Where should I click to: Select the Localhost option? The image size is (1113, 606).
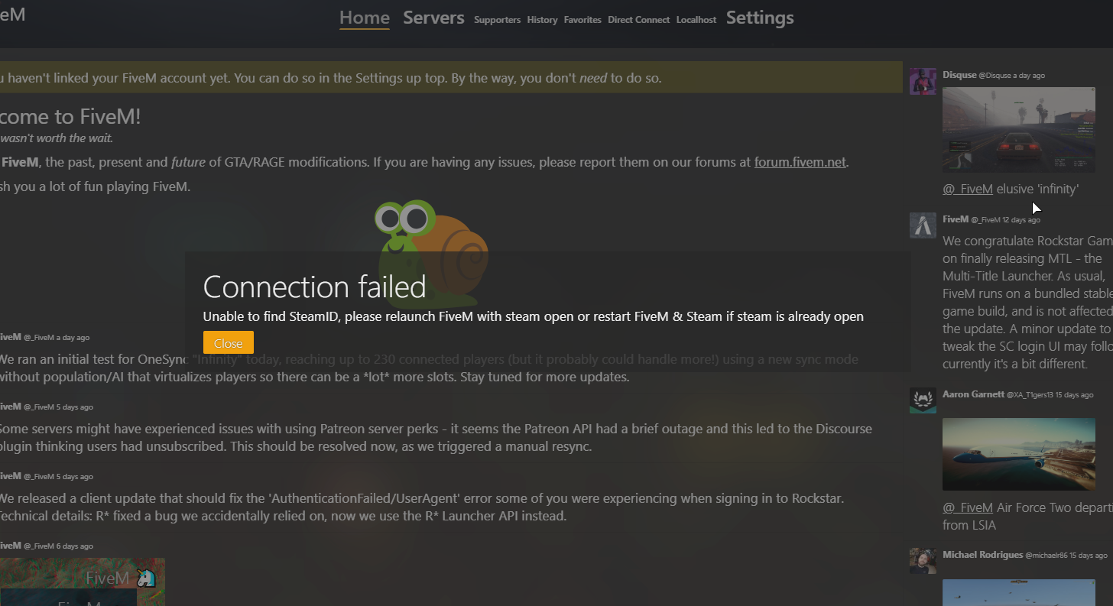pyautogui.click(x=696, y=20)
